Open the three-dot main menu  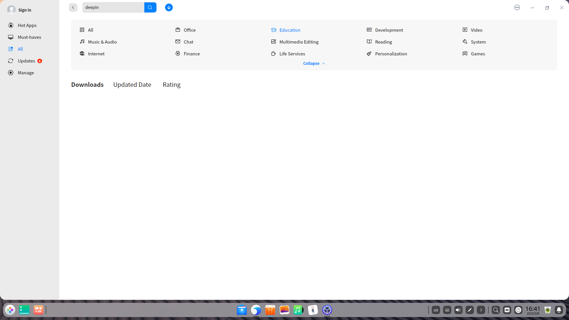pyautogui.click(x=517, y=7)
